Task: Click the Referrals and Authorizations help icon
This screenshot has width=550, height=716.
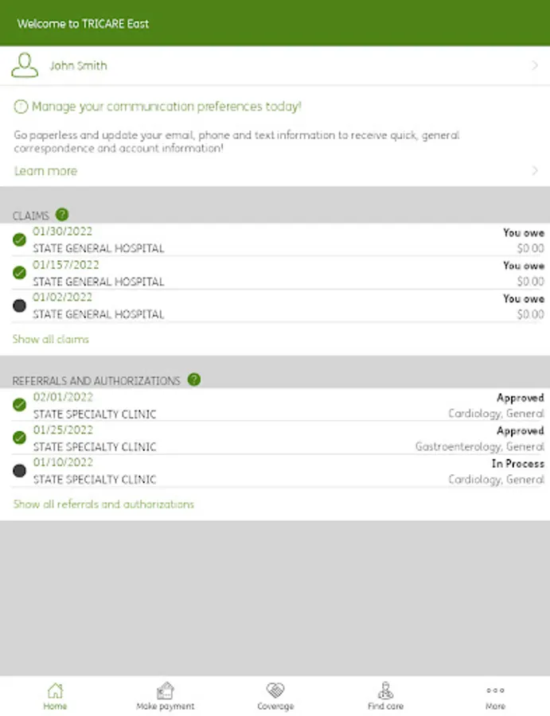Action: 193,380
